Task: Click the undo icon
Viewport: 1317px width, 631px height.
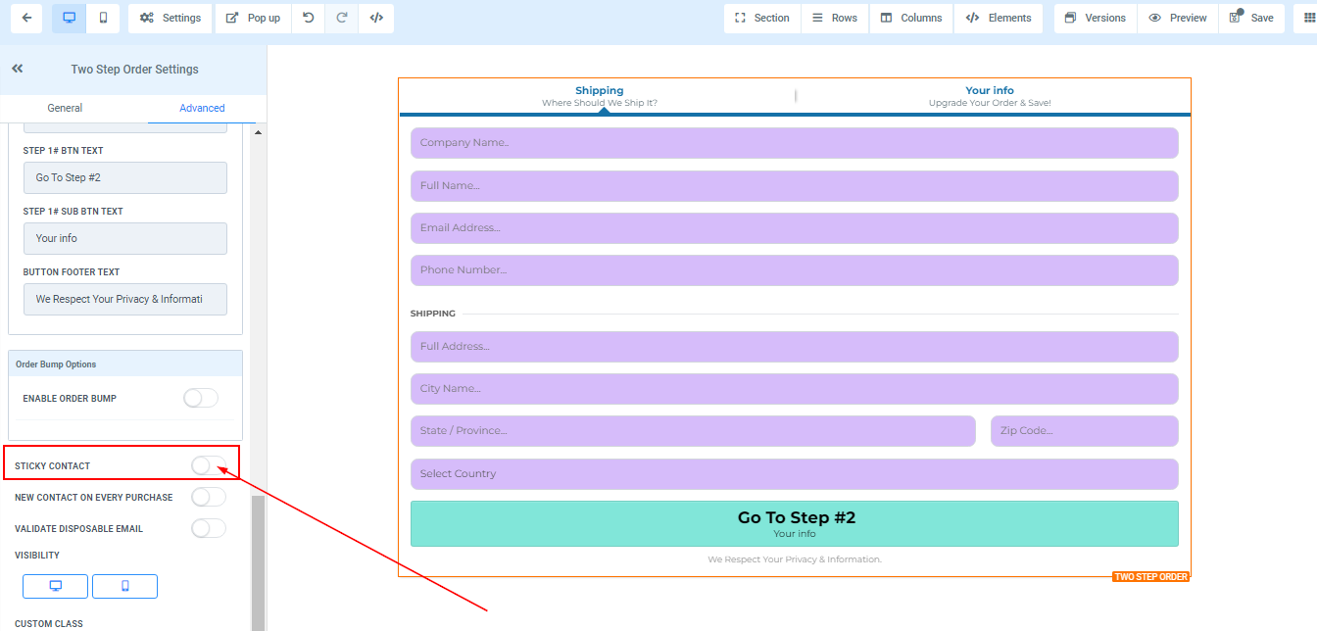Action: (x=309, y=18)
